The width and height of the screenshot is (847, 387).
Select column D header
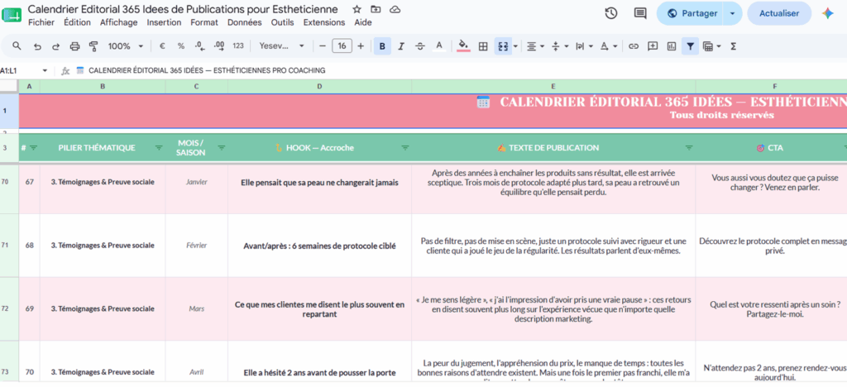coord(319,86)
